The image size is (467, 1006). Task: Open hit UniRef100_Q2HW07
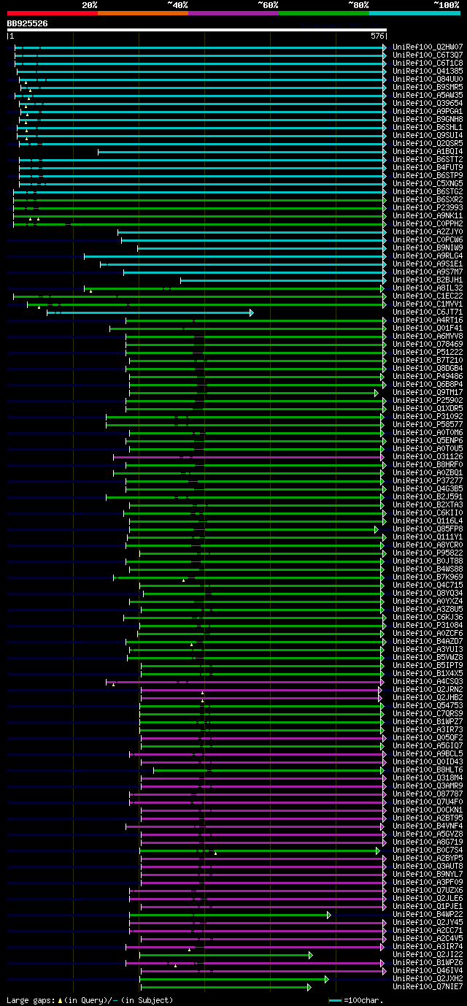[428, 47]
